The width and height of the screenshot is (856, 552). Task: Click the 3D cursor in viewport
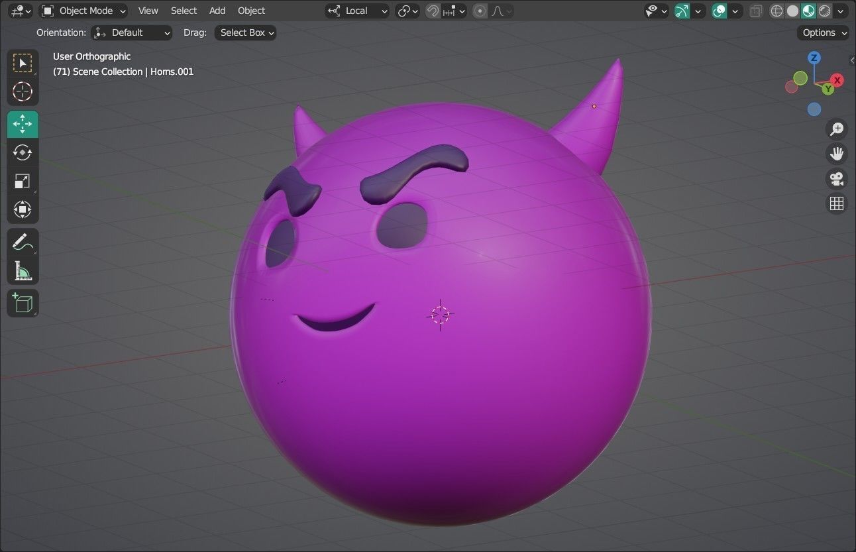tap(440, 315)
